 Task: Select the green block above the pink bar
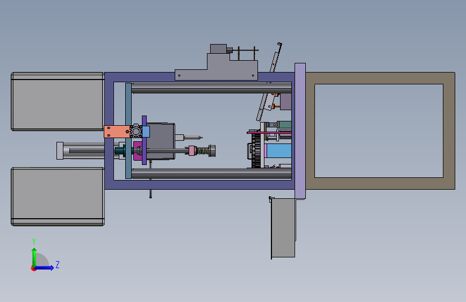(x=284, y=125)
